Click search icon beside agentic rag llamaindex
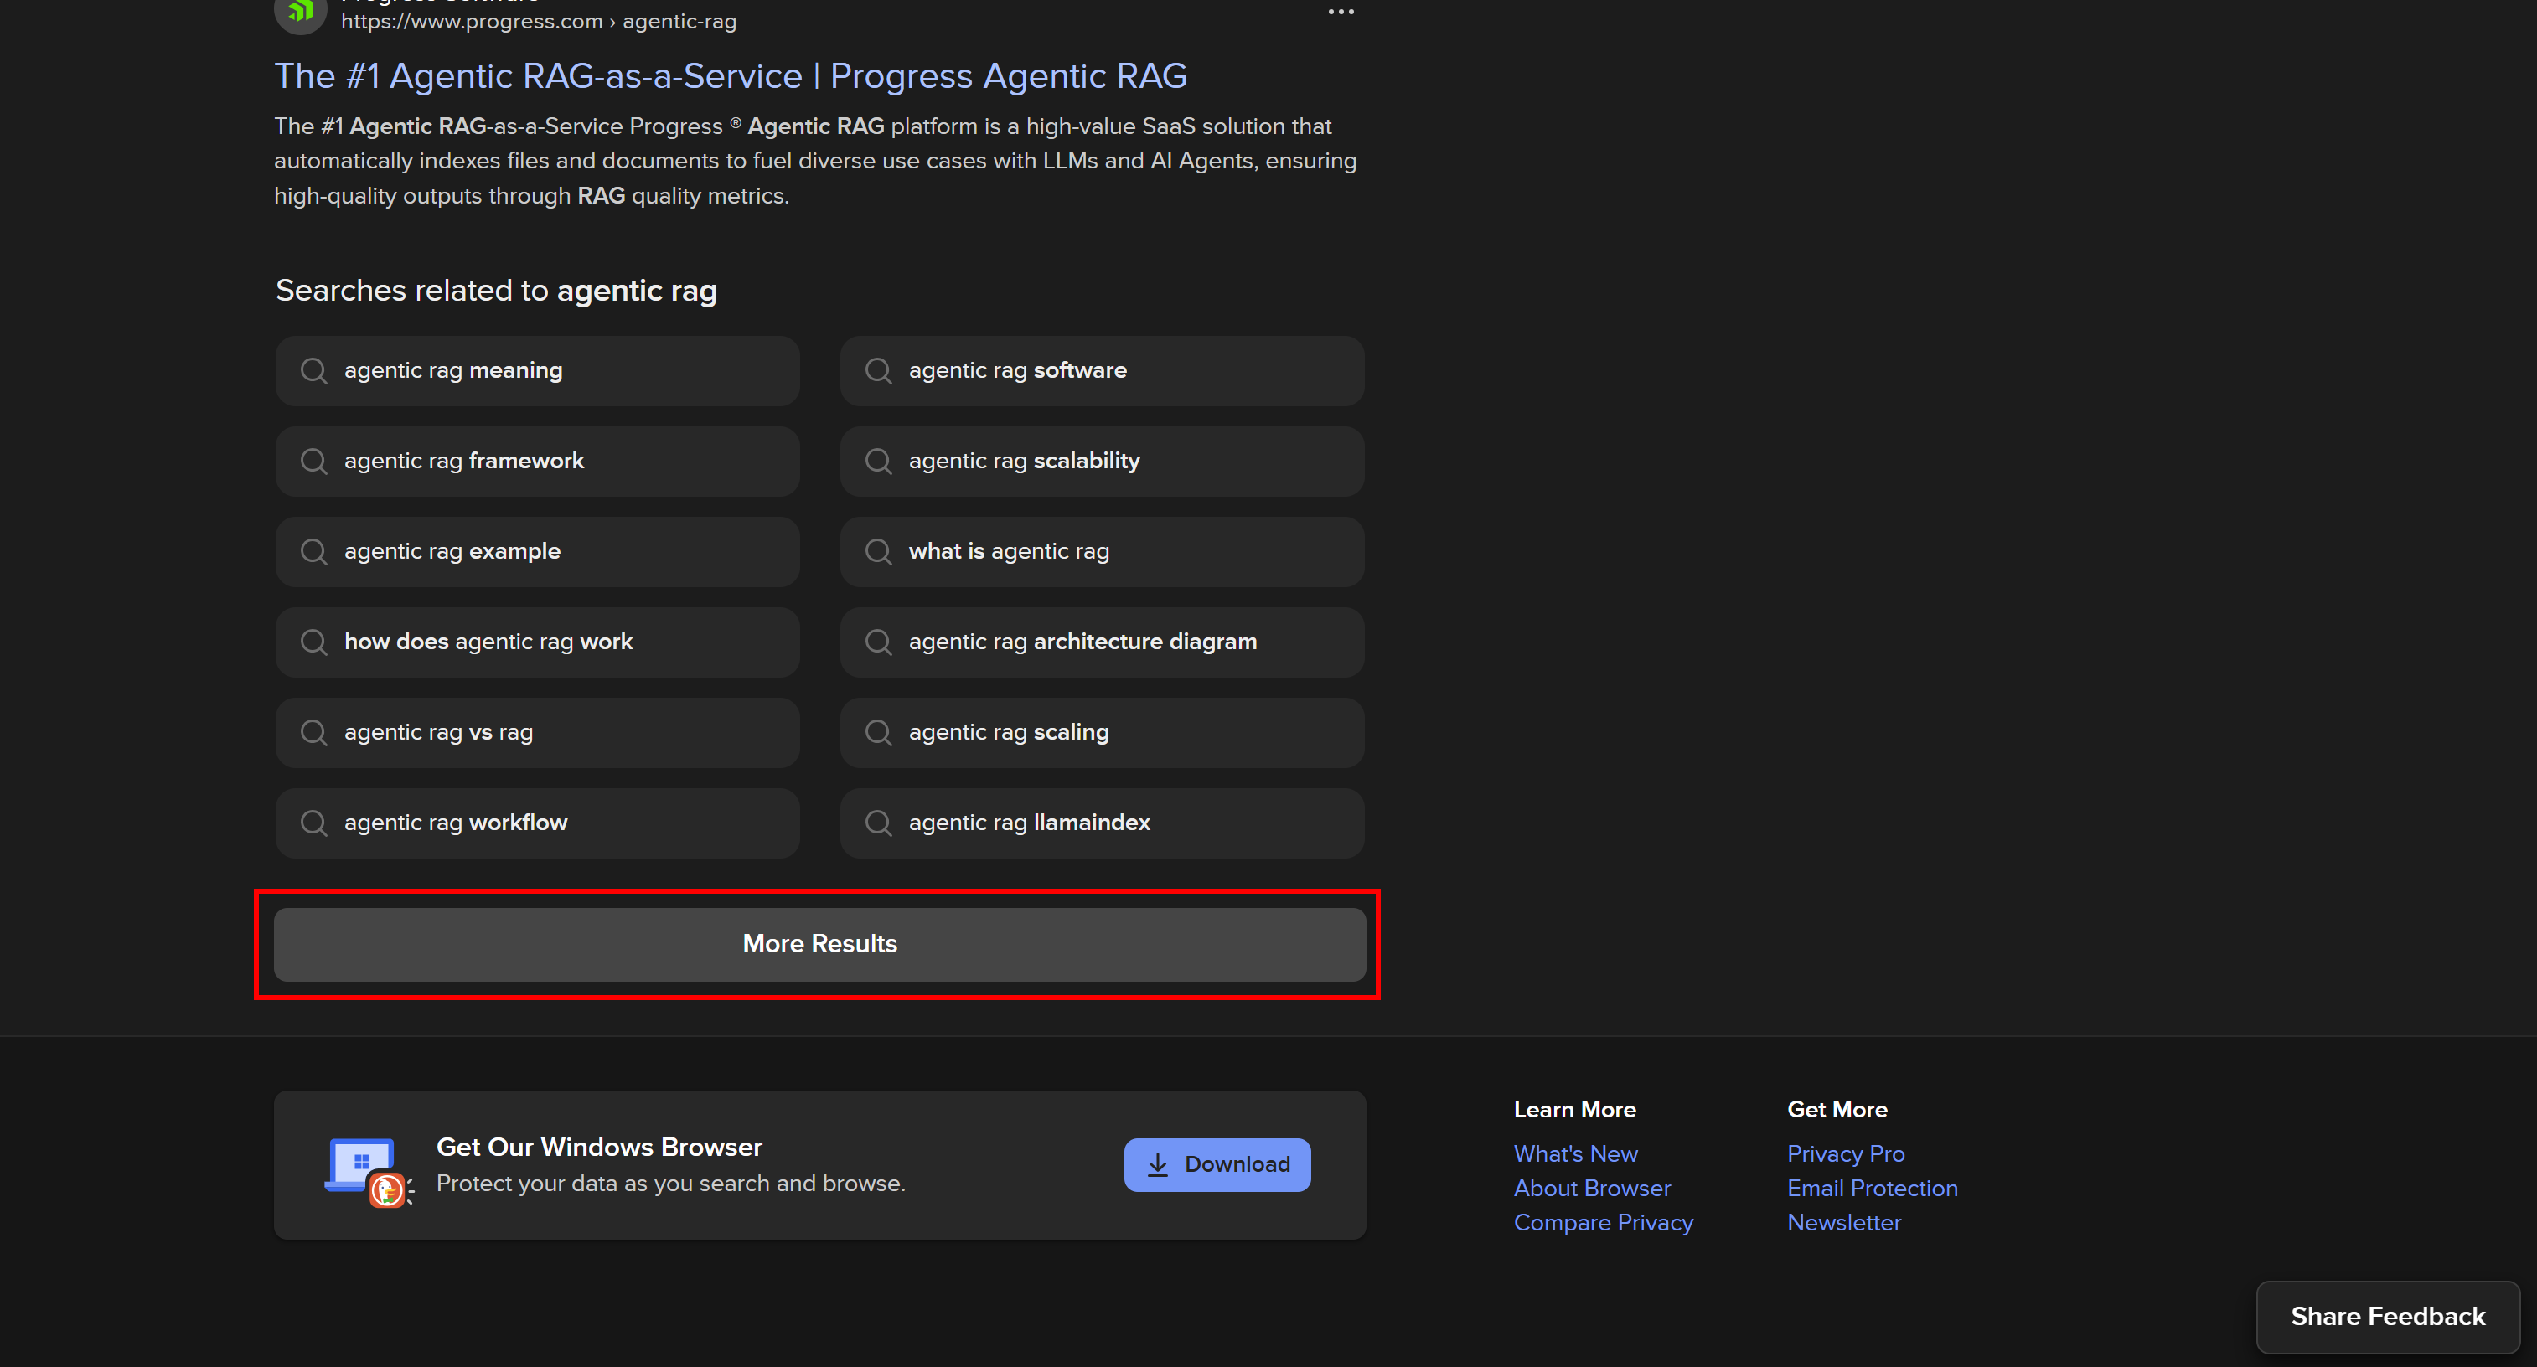Screen dimensions: 2537x1367 pos(877,823)
